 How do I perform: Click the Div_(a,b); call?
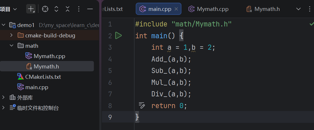tap(171, 94)
